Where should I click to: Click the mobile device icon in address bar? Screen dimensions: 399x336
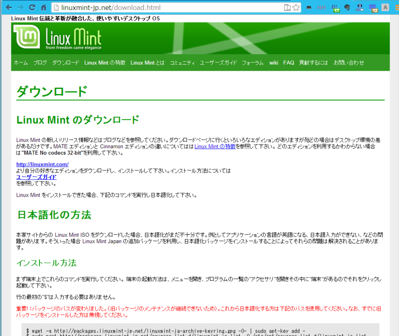pyautogui.click(x=287, y=7)
